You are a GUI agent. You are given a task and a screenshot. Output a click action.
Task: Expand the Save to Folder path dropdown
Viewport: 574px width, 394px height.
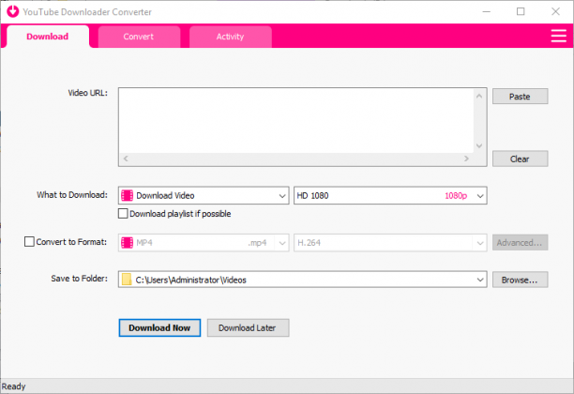coord(480,280)
